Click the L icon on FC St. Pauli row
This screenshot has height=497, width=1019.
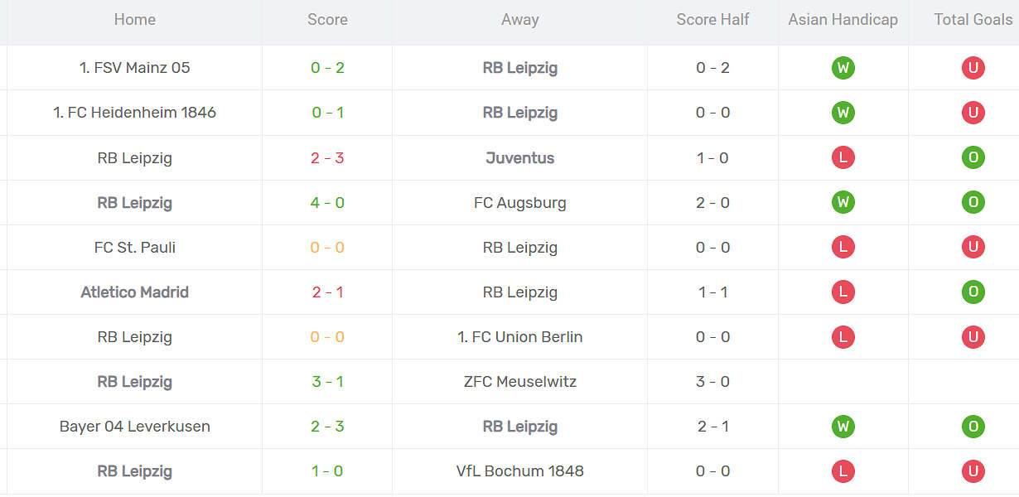click(x=843, y=247)
